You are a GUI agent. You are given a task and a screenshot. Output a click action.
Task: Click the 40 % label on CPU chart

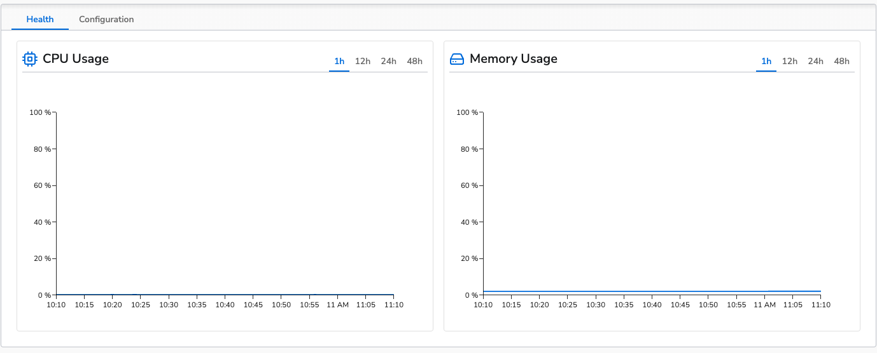(x=42, y=222)
